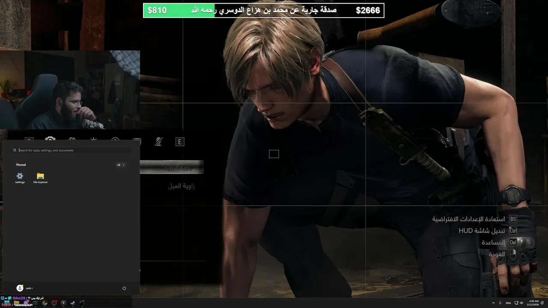
Task: Click the search box in Start menu
Action: (x=72, y=150)
